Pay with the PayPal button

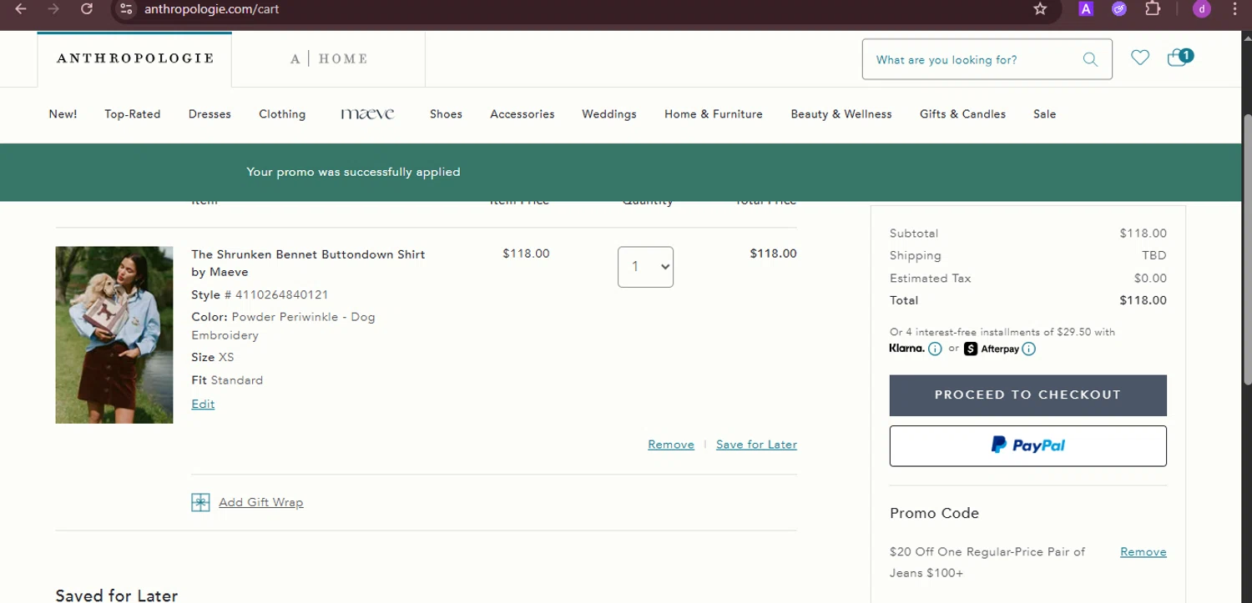(1027, 446)
